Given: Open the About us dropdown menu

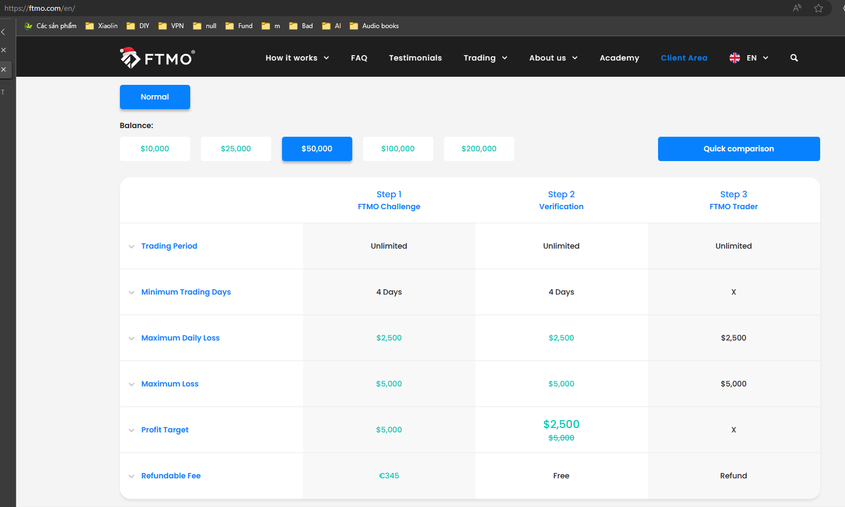Looking at the screenshot, I should [553, 58].
